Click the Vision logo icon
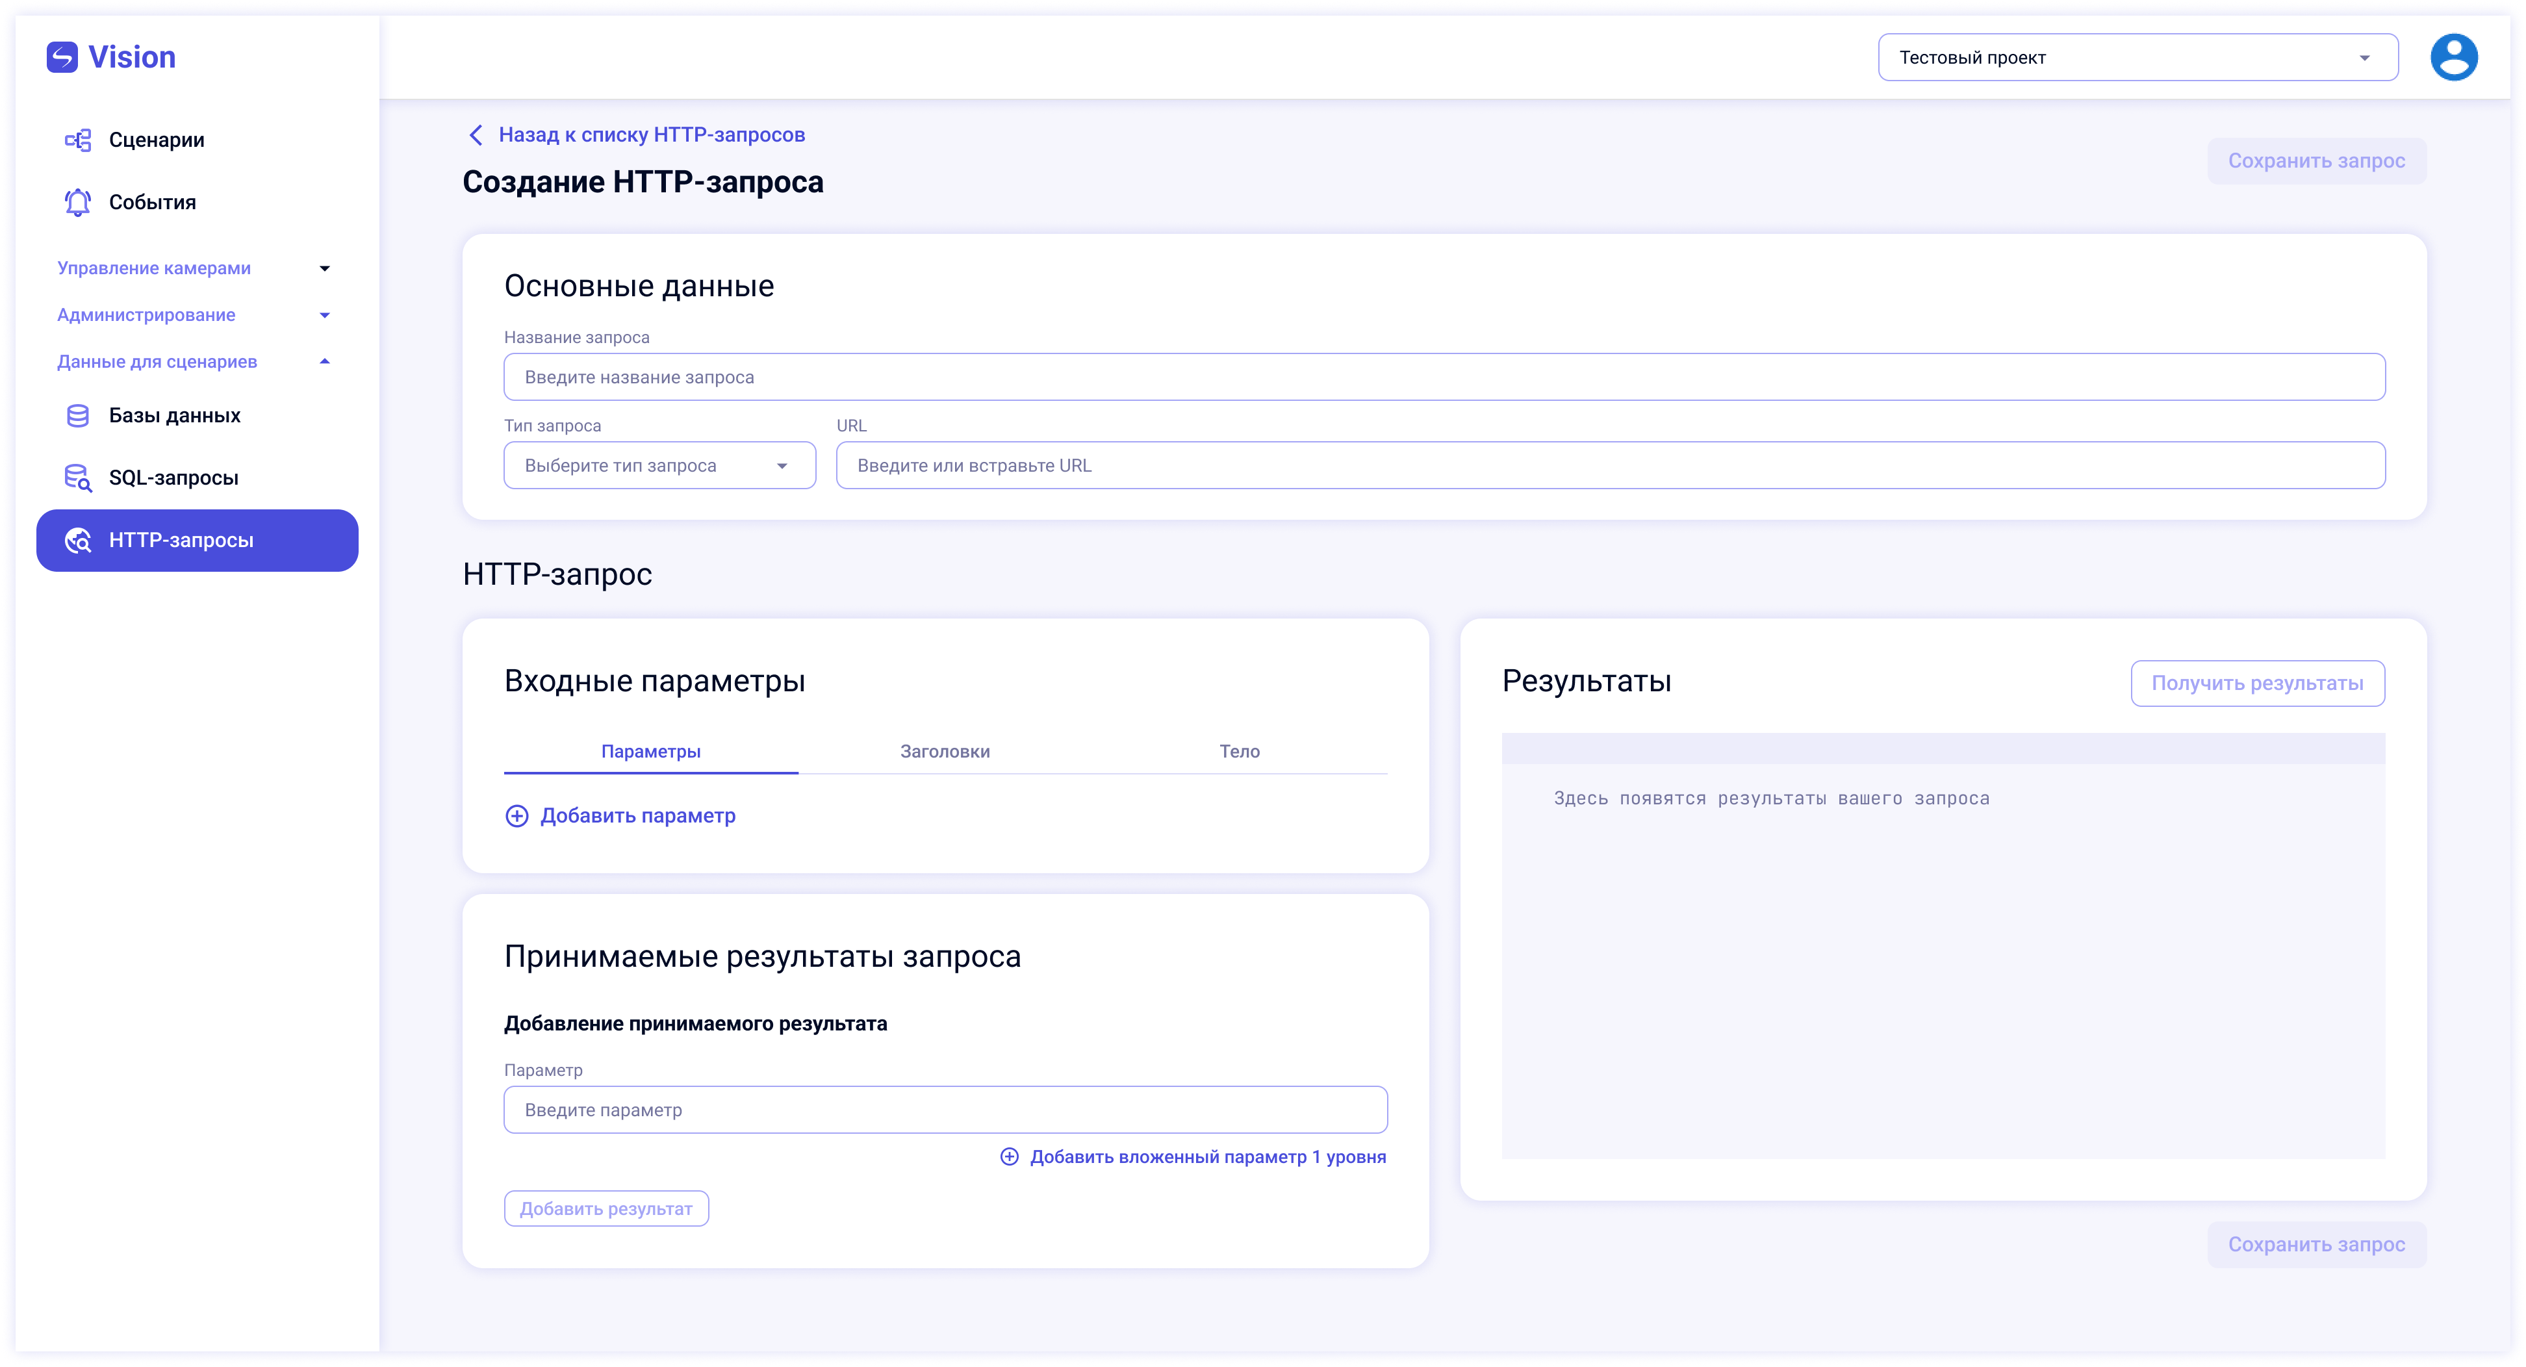 point(62,57)
